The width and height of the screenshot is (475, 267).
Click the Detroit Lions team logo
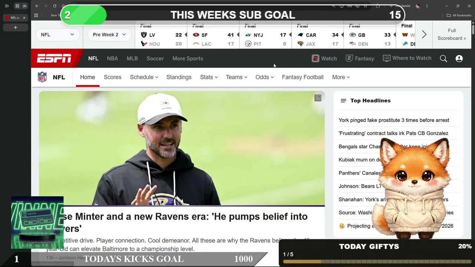(405, 44)
